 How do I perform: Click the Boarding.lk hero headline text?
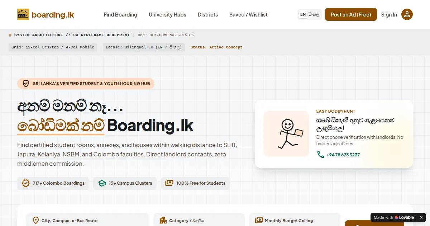point(150,125)
